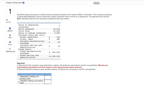Click the Fixed manufacturing overhead amount
The image size is (144, 96).
tap(56, 52)
